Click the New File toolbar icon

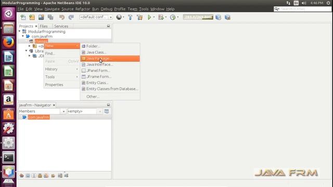[23, 17]
